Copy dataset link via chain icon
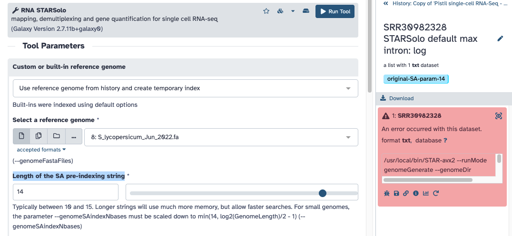Viewport: 512px width, 236px height. click(x=406, y=193)
